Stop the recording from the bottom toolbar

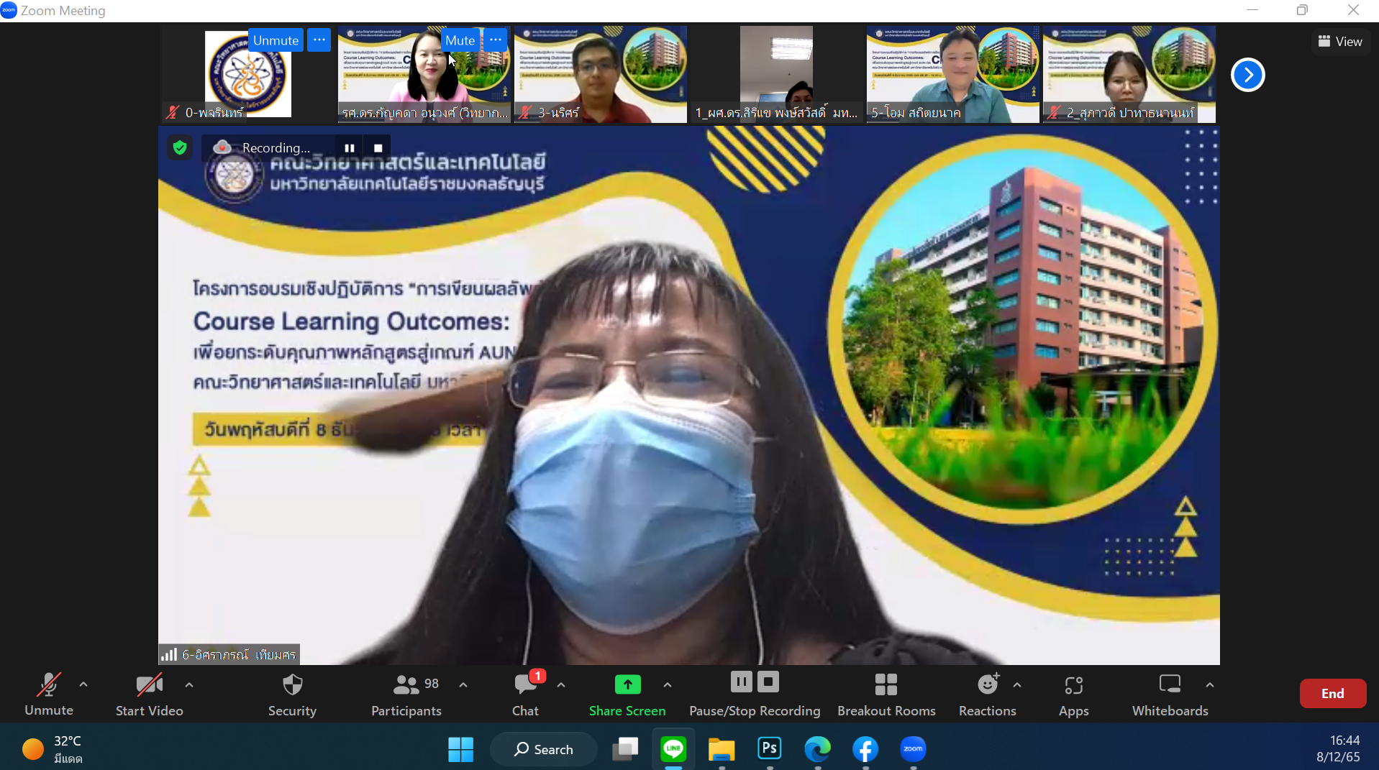768,682
